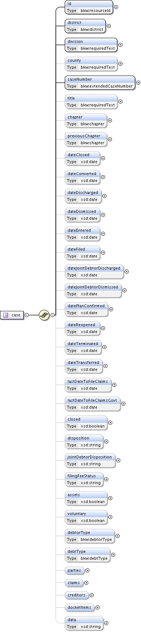Select the case root element box
The image size is (141, 632).
[12, 315]
